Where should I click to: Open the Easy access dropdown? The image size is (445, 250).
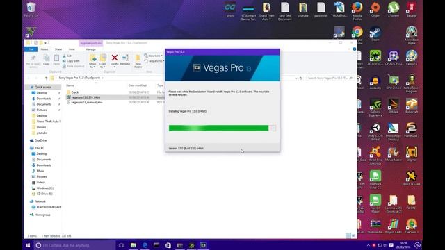[x=154, y=61]
